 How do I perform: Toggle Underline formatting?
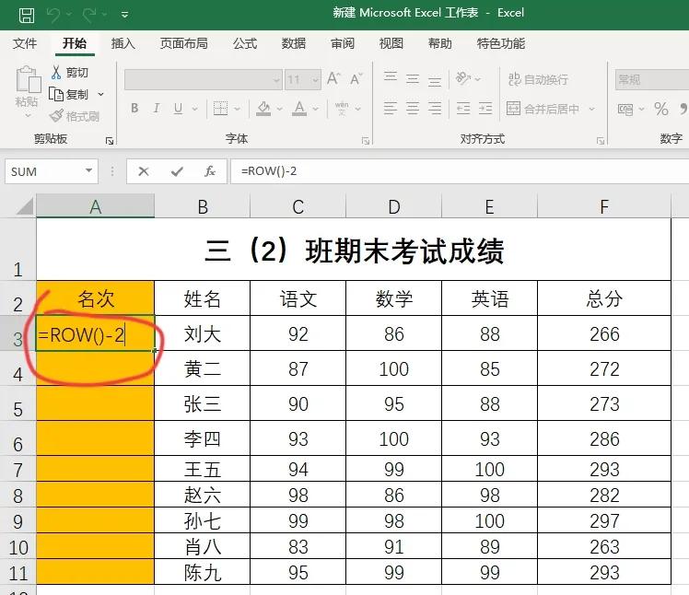(178, 108)
